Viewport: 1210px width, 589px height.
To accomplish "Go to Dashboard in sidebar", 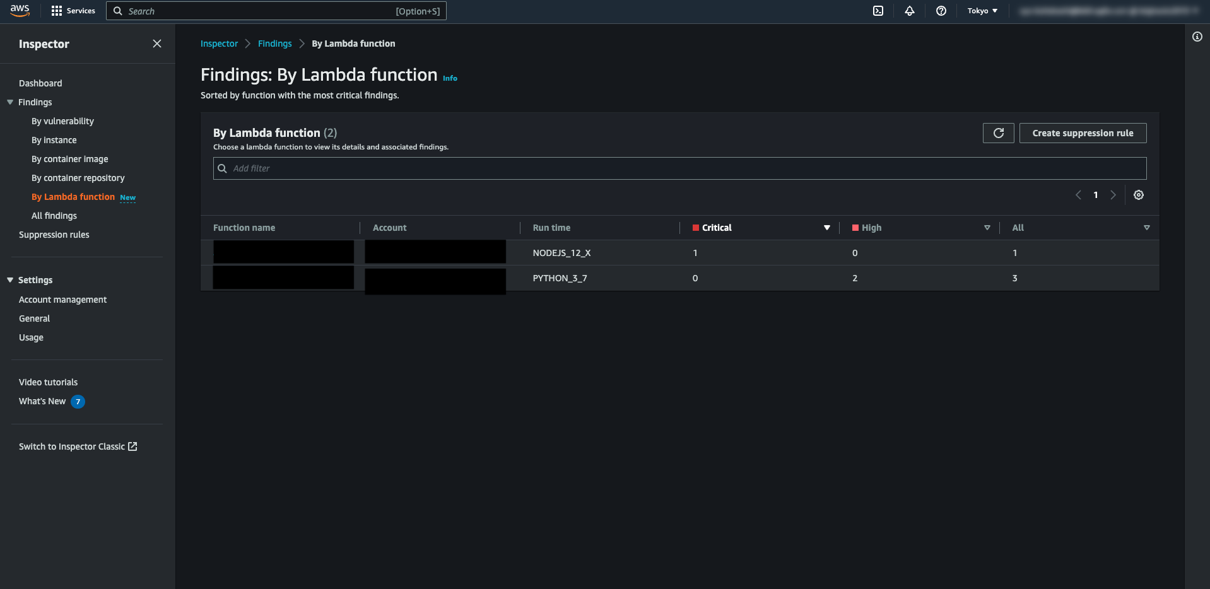I will 40,83.
